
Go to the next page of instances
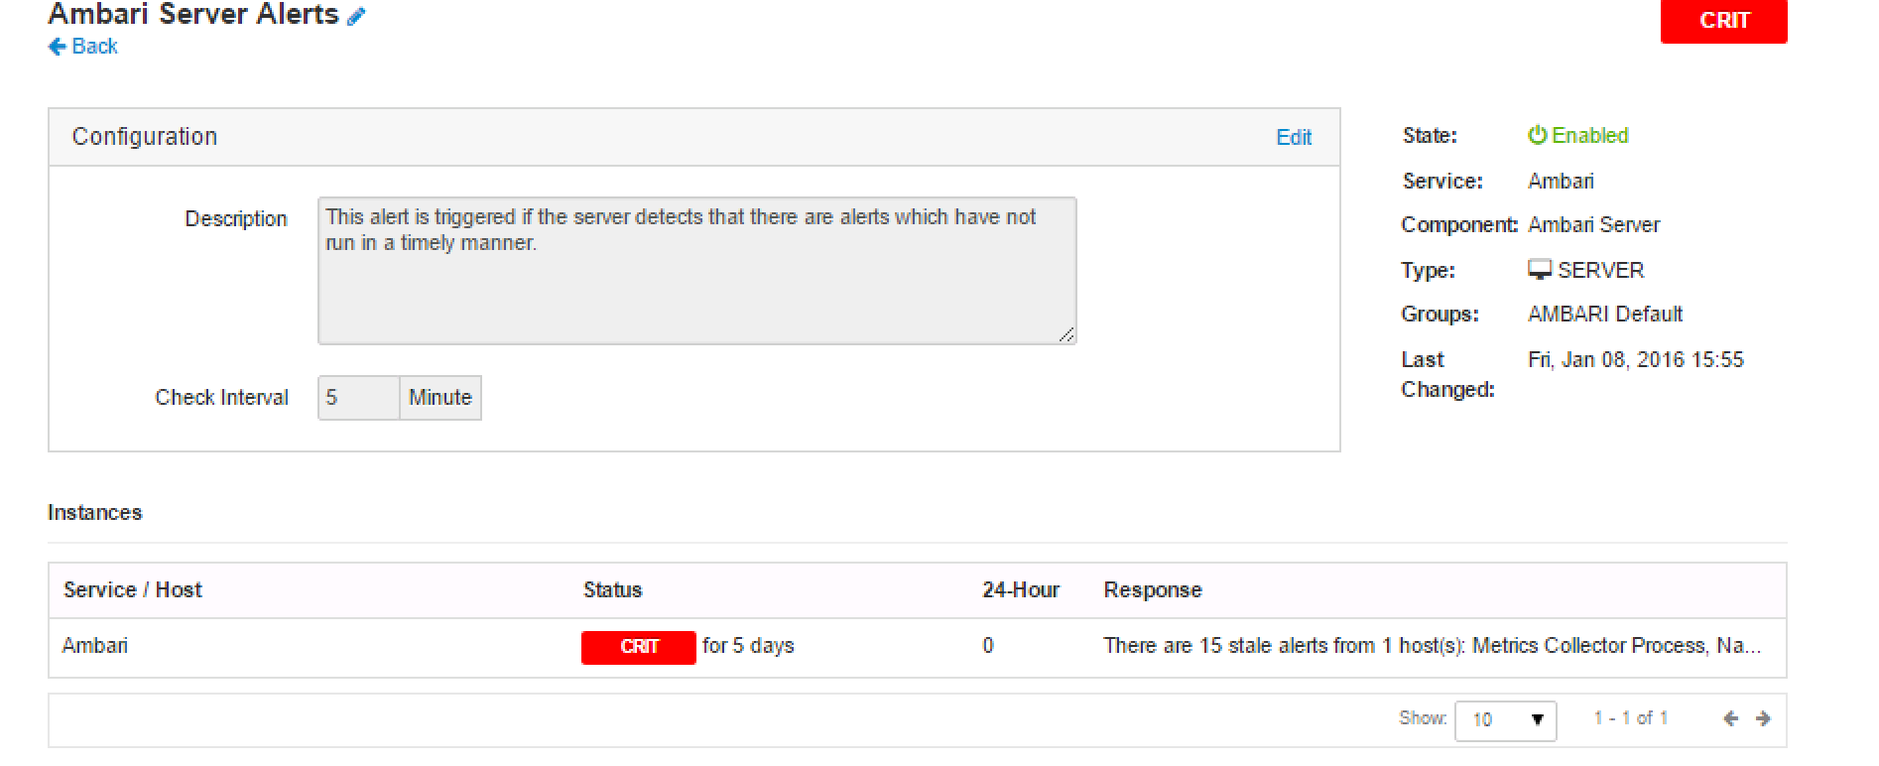tap(1763, 718)
